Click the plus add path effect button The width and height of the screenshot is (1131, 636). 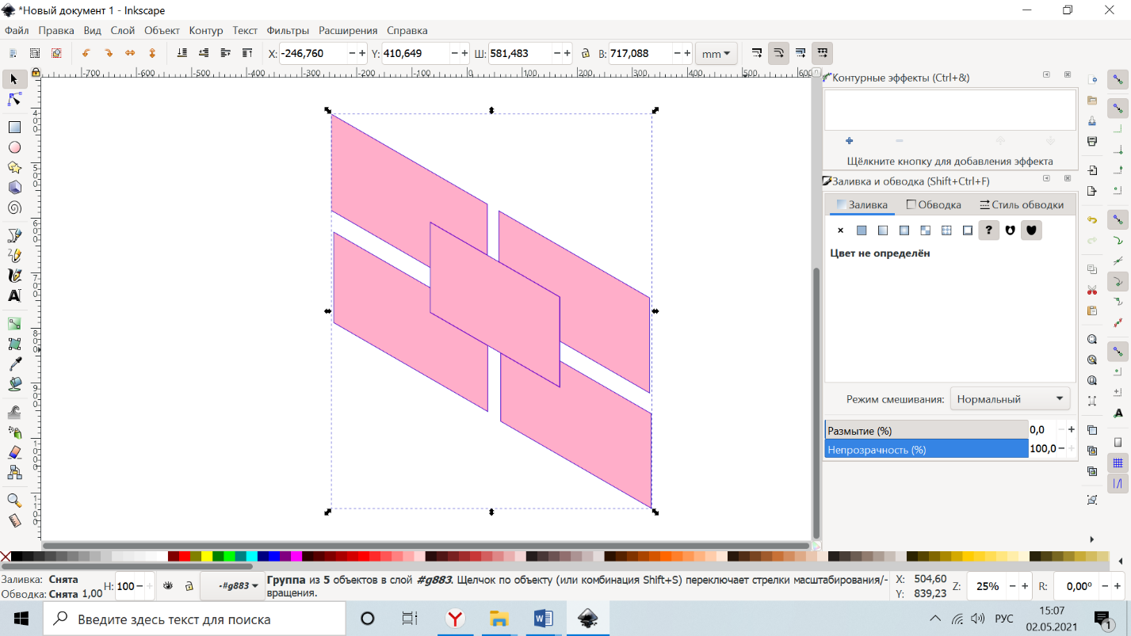[850, 141]
